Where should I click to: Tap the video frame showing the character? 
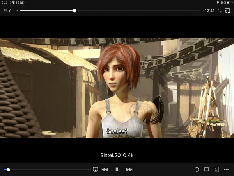(x=117, y=88)
